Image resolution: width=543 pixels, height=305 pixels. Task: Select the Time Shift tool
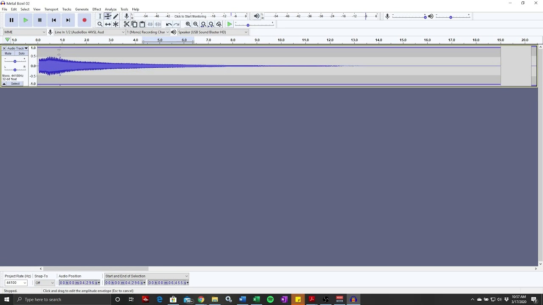click(108, 24)
